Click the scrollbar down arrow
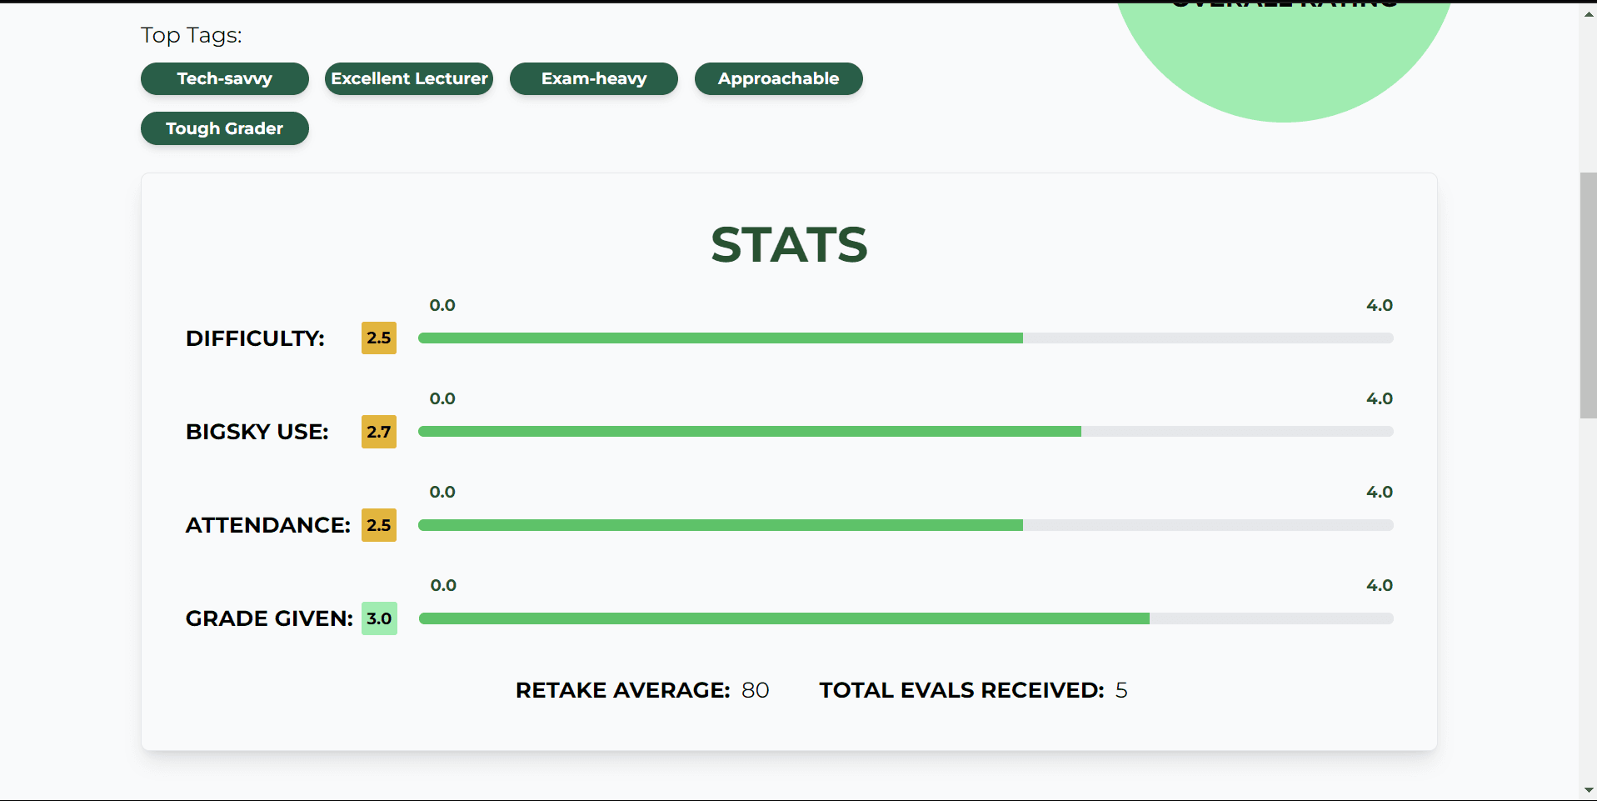1597x801 pixels. tap(1588, 788)
